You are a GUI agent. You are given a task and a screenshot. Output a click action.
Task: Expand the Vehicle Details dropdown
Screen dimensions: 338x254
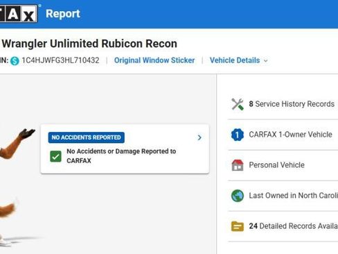[239, 60]
